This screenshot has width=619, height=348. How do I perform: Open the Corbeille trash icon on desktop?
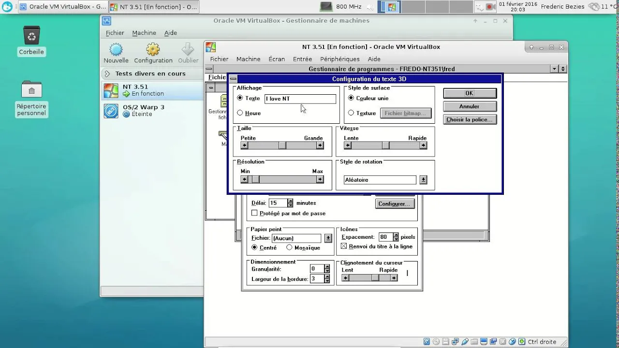31,35
